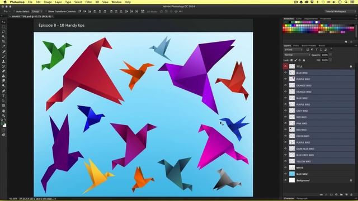Screen dimensions: 358x201
Task: Click the Opacity 100% value field
Action: [x=324, y=55]
